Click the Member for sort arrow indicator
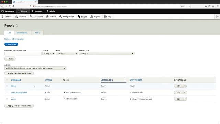This screenshot has height=124, width=220. [126, 80]
